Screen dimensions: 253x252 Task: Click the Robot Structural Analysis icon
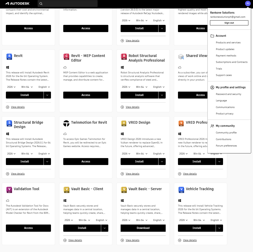point(124,57)
